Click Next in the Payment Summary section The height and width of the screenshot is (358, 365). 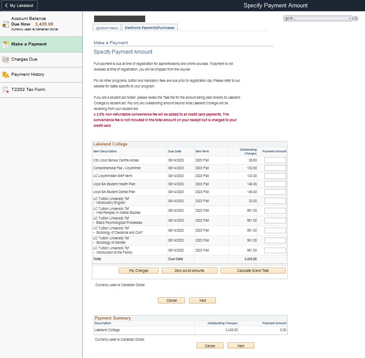click(x=241, y=345)
